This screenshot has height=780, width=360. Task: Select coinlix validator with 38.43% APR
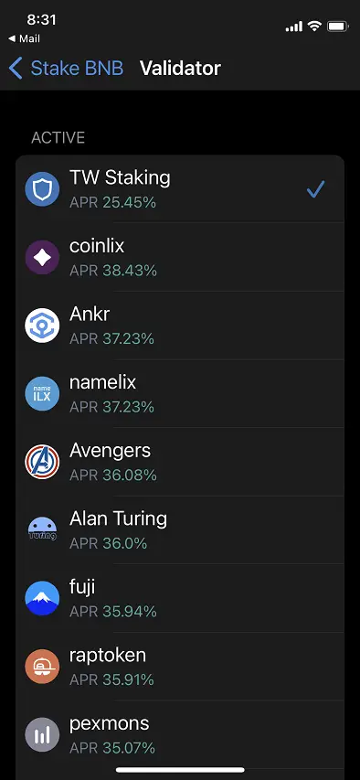[180, 257]
